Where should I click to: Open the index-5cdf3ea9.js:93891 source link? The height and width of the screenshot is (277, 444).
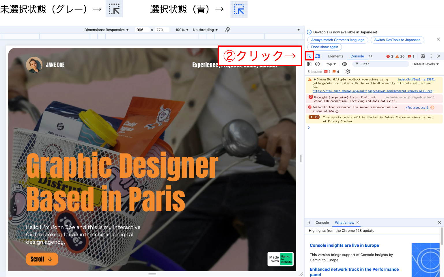tap(416, 79)
